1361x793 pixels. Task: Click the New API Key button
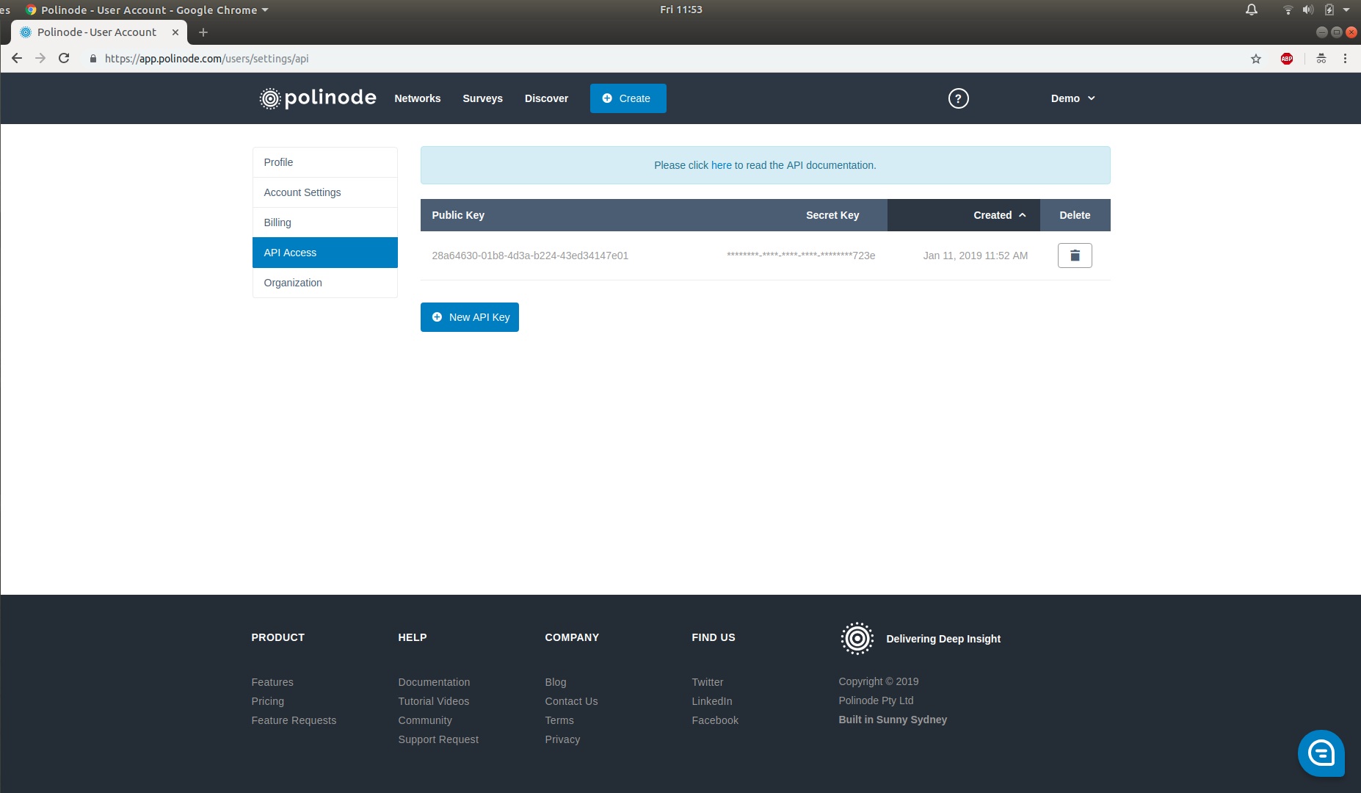pyautogui.click(x=469, y=317)
